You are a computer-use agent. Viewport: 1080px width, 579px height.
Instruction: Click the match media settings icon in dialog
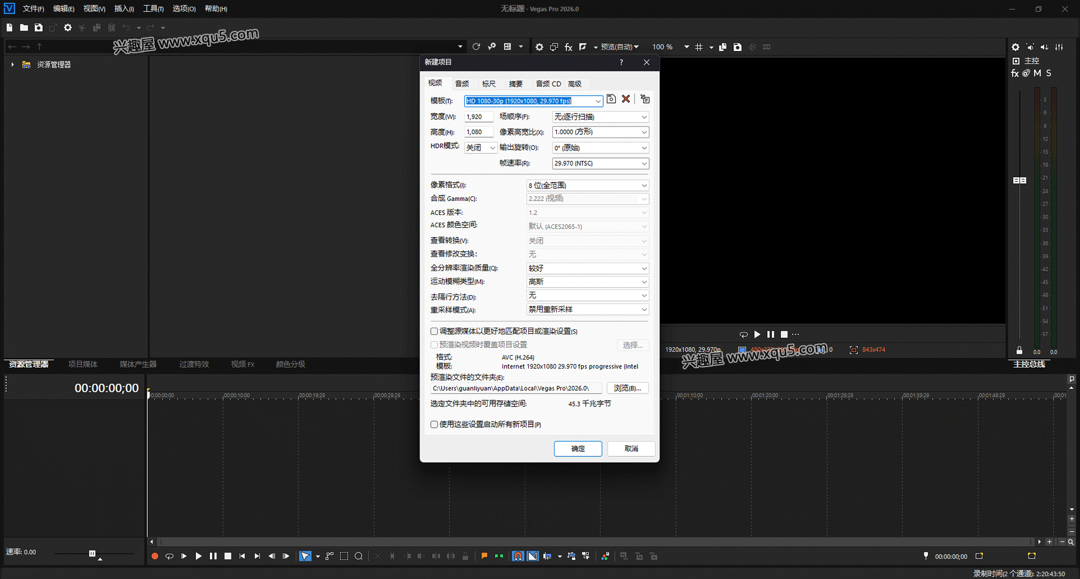(x=645, y=99)
